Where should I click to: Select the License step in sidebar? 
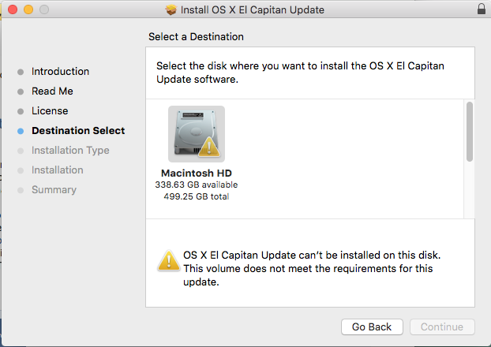point(50,111)
